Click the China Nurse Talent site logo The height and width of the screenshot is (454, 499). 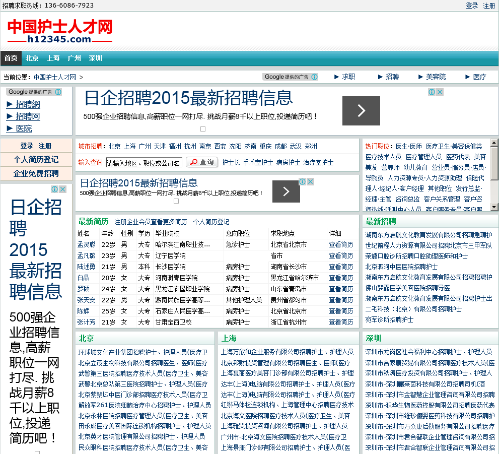(x=60, y=31)
